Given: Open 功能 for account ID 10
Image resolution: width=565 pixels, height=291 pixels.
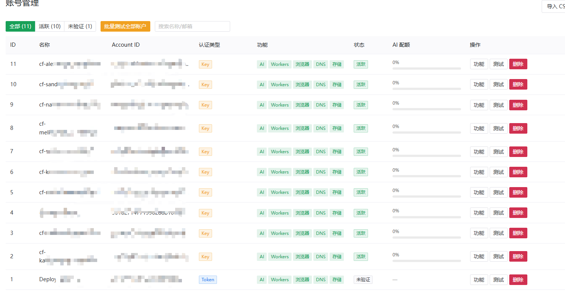Looking at the screenshot, I should point(479,84).
